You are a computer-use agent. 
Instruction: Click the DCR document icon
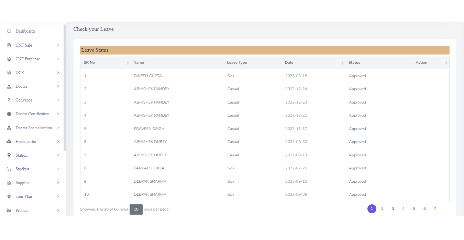8,72
